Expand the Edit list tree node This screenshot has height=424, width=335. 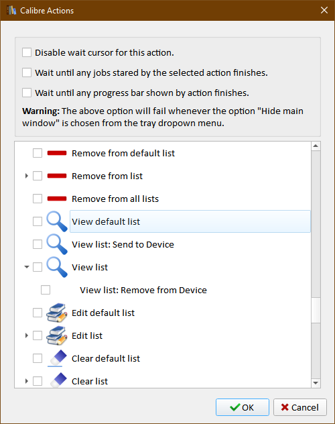pyautogui.click(x=26, y=335)
